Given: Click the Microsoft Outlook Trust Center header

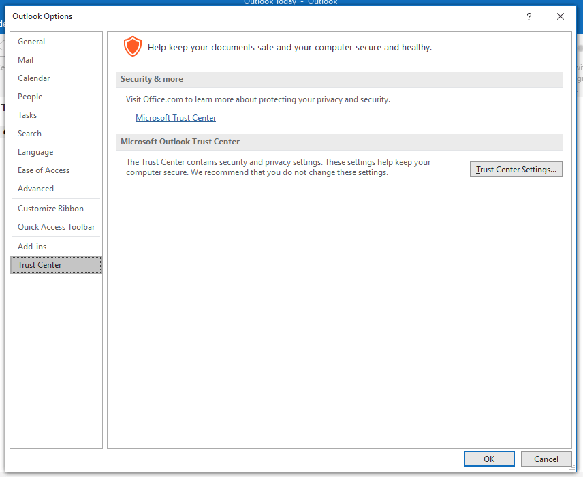Looking at the screenshot, I should [339, 142].
